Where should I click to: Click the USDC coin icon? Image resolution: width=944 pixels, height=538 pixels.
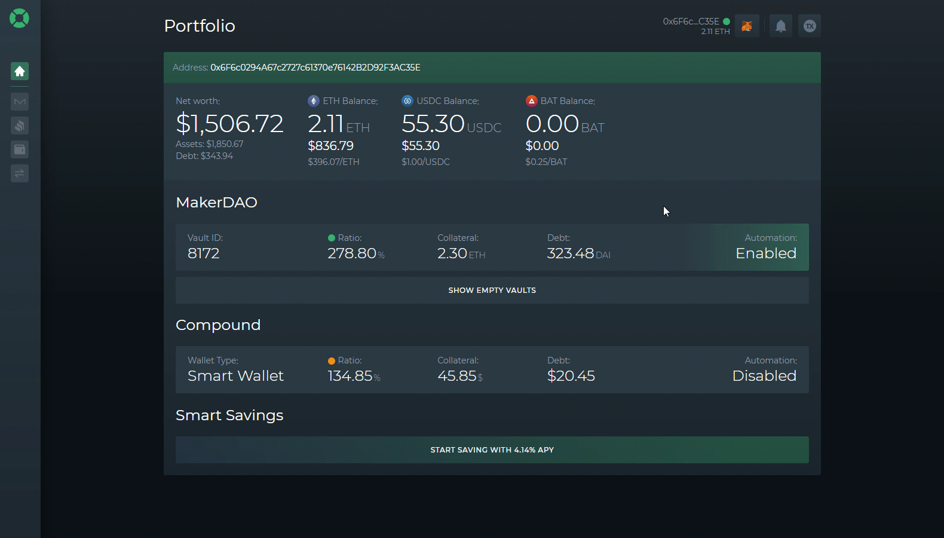pos(407,101)
